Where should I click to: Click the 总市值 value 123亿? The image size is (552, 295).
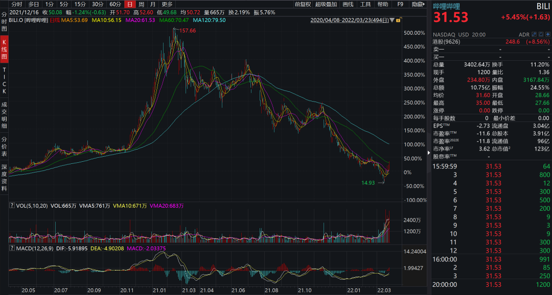[542, 149]
